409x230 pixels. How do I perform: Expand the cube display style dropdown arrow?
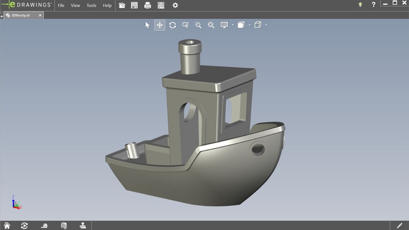click(266, 25)
